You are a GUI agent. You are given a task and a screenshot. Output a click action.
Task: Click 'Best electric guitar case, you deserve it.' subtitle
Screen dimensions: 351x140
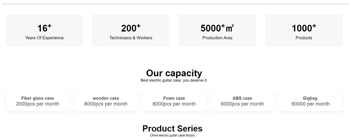tap(174, 81)
